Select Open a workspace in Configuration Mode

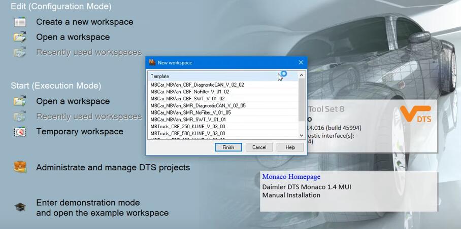coord(73,37)
